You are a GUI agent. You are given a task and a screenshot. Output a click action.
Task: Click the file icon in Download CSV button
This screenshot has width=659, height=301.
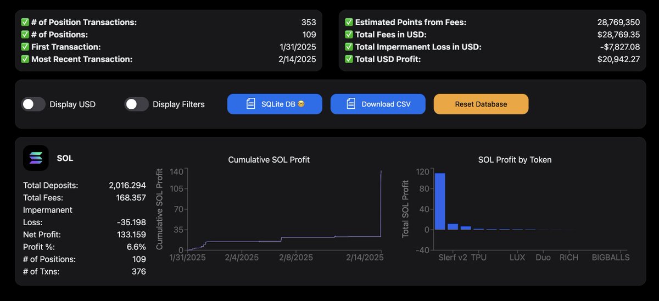pos(350,104)
